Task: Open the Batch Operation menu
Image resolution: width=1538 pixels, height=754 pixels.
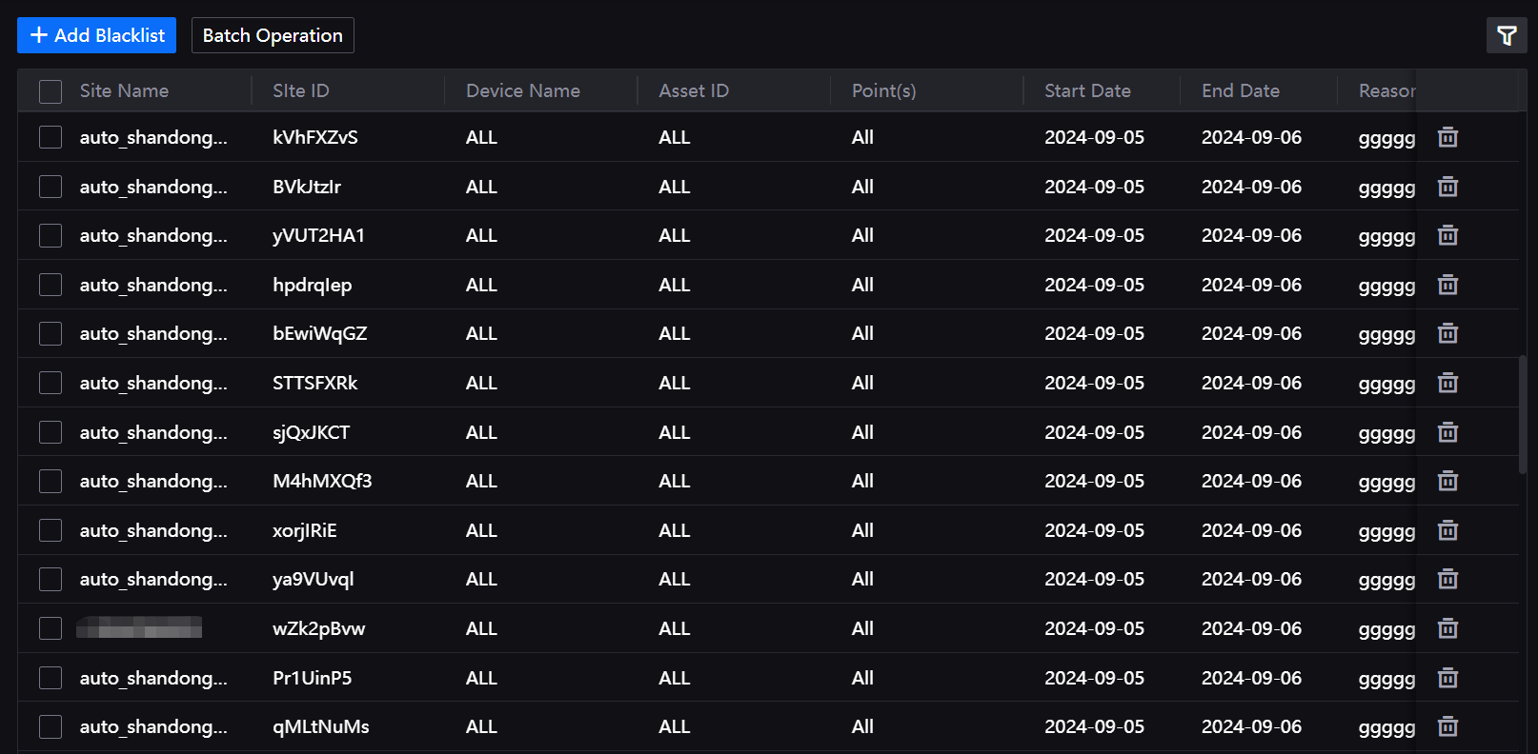Action: pos(273,35)
